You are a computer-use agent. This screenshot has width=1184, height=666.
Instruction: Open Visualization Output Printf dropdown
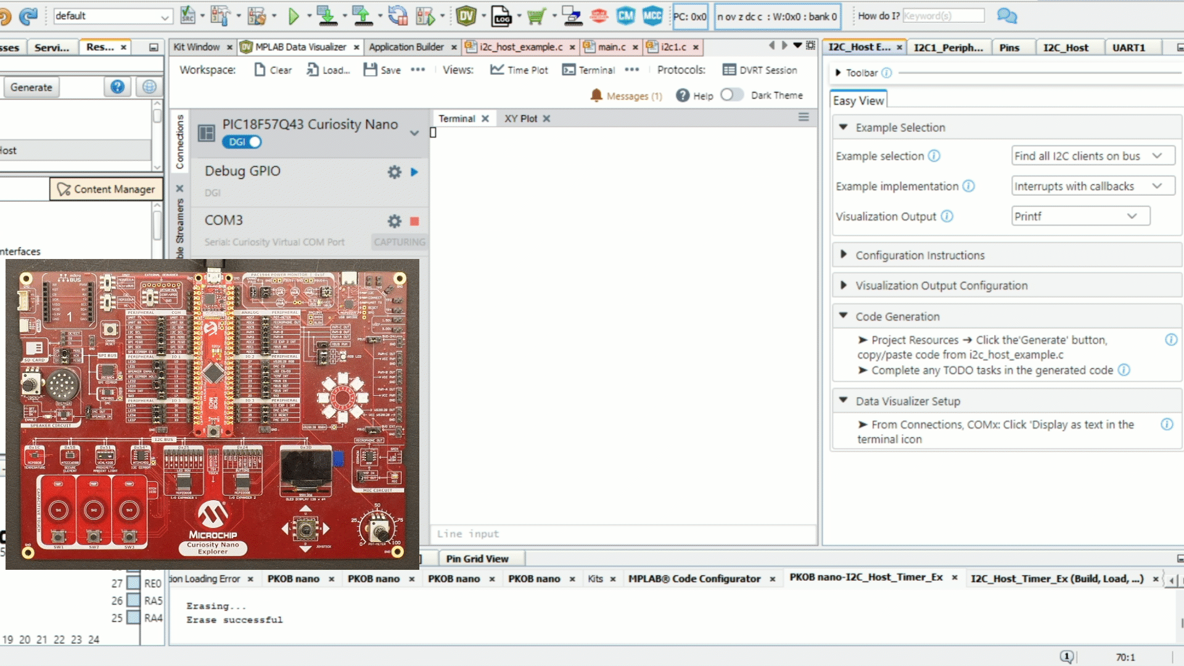tap(1080, 216)
